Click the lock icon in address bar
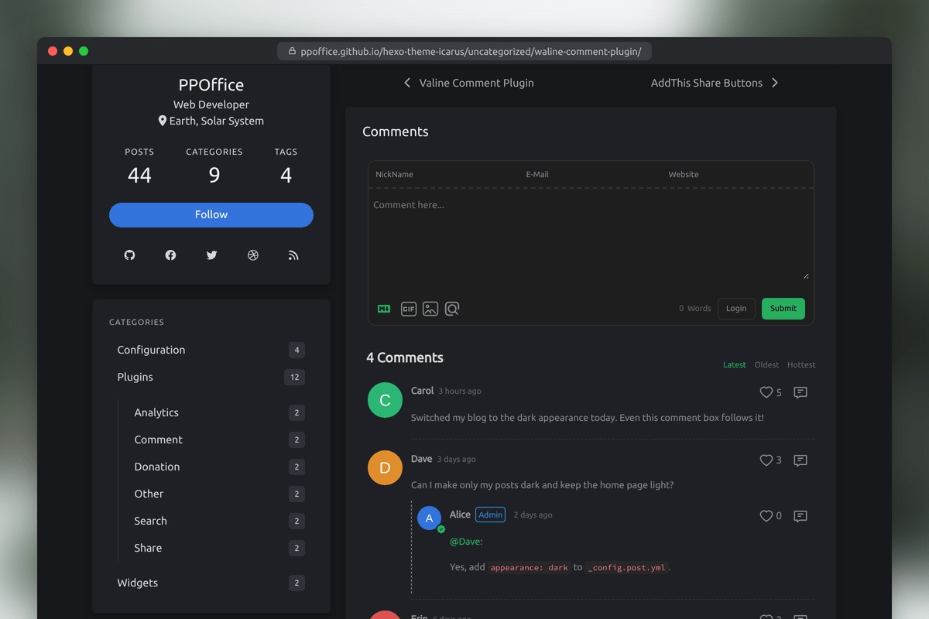 point(292,52)
